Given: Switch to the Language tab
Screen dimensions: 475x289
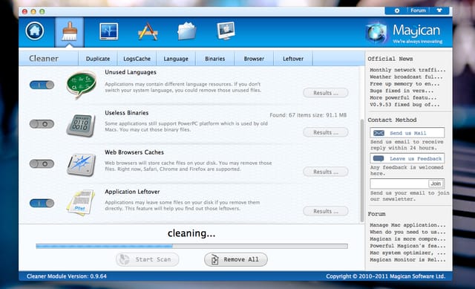Looking at the screenshot, I should click(176, 59).
